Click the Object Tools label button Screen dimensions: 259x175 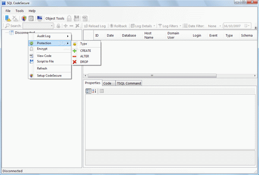coord(55,19)
